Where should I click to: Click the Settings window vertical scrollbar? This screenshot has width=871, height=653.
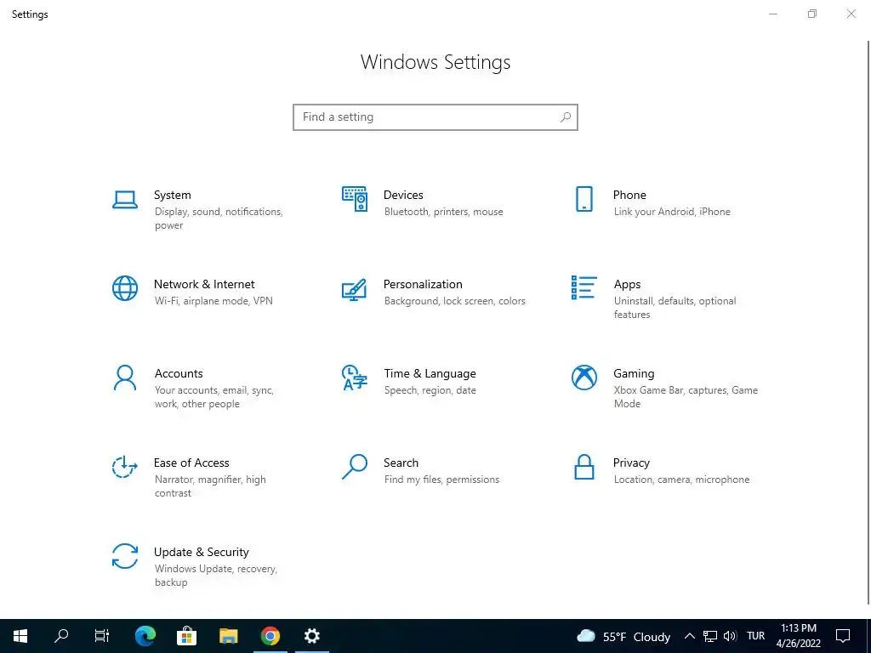point(868,322)
